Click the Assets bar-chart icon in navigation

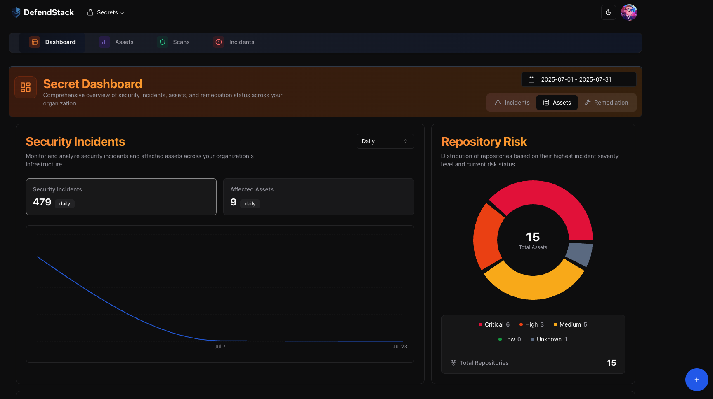tap(104, 42)
